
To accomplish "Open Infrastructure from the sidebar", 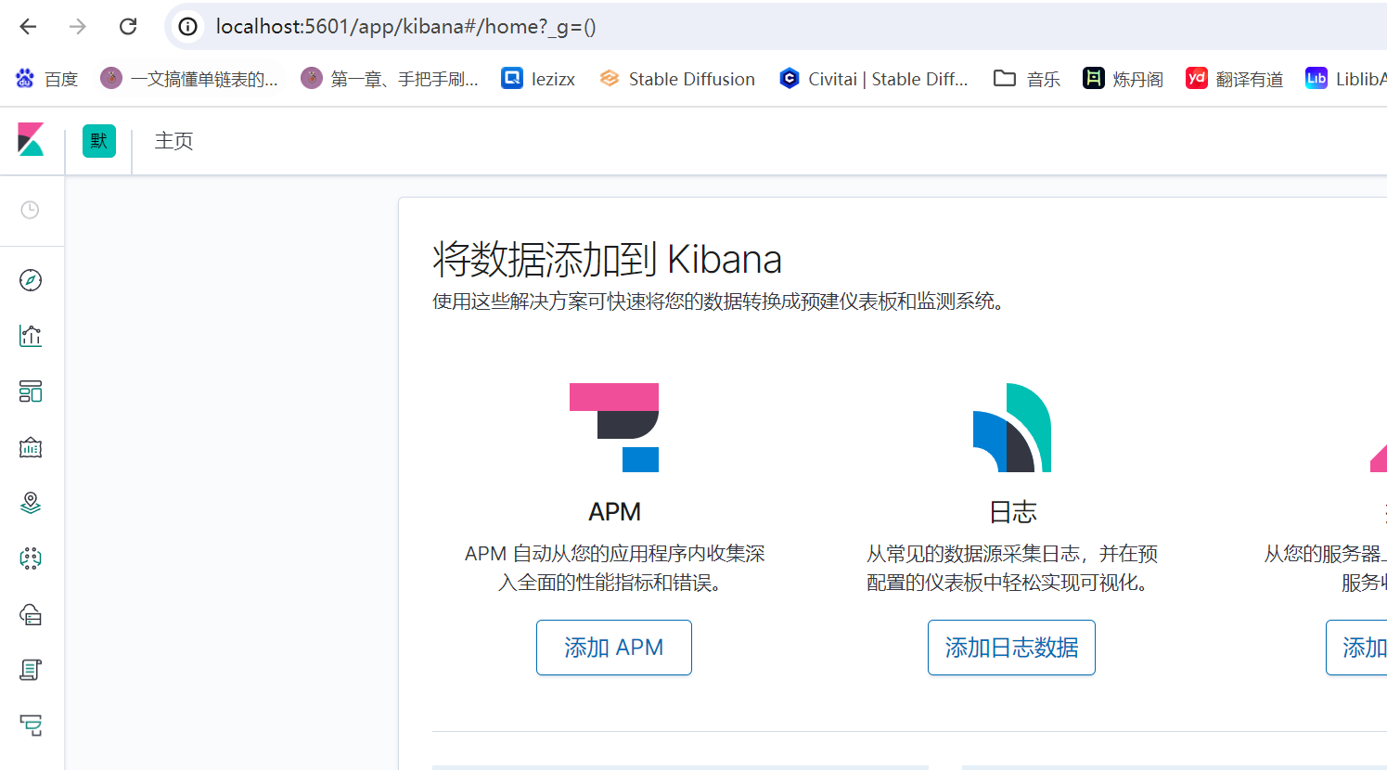I will point(31,614).
